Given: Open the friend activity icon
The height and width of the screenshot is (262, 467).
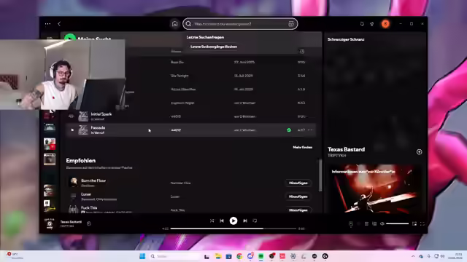Looking at the screenshot, I should [x=371, y=24].
